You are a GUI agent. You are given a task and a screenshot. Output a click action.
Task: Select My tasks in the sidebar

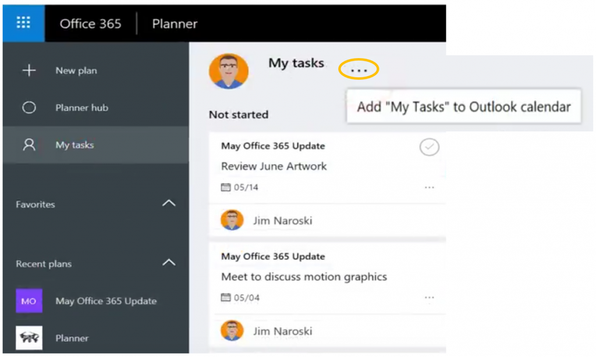96,145
